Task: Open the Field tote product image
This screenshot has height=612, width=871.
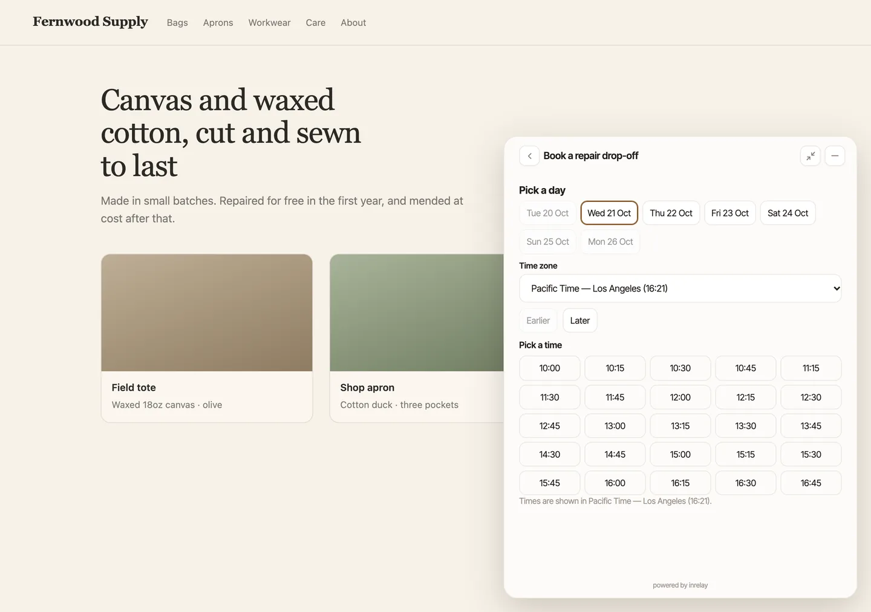Action: (x=207, y=313)
